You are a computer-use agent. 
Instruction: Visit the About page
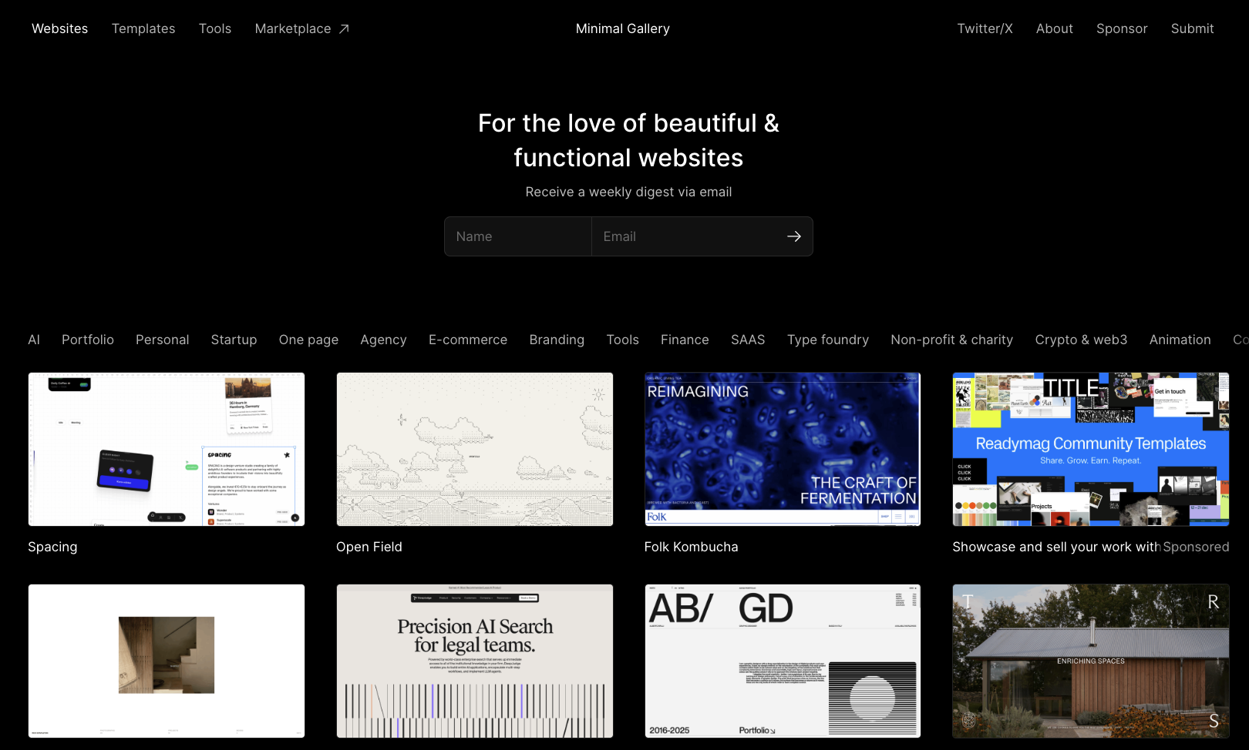[1054, 28]
